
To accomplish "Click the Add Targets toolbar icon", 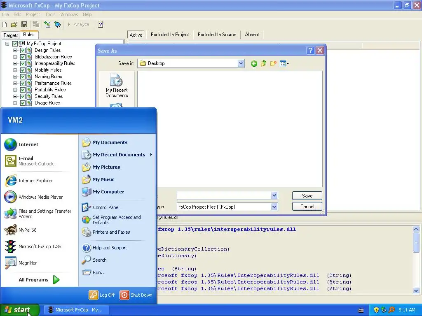I will [x=47, y=24].
